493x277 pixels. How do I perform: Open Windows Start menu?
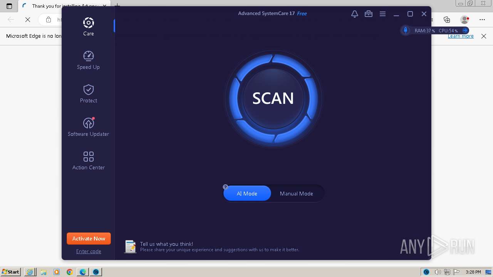point(11,272)
